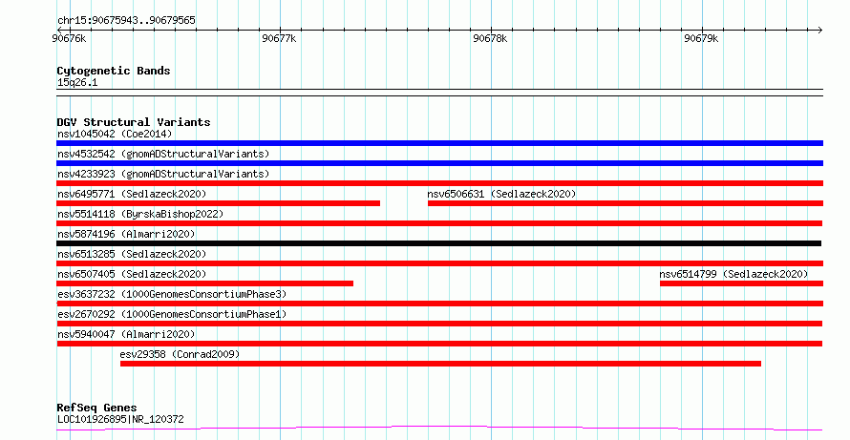Click the 90676k ruler marker

click(x=69, y=38)
